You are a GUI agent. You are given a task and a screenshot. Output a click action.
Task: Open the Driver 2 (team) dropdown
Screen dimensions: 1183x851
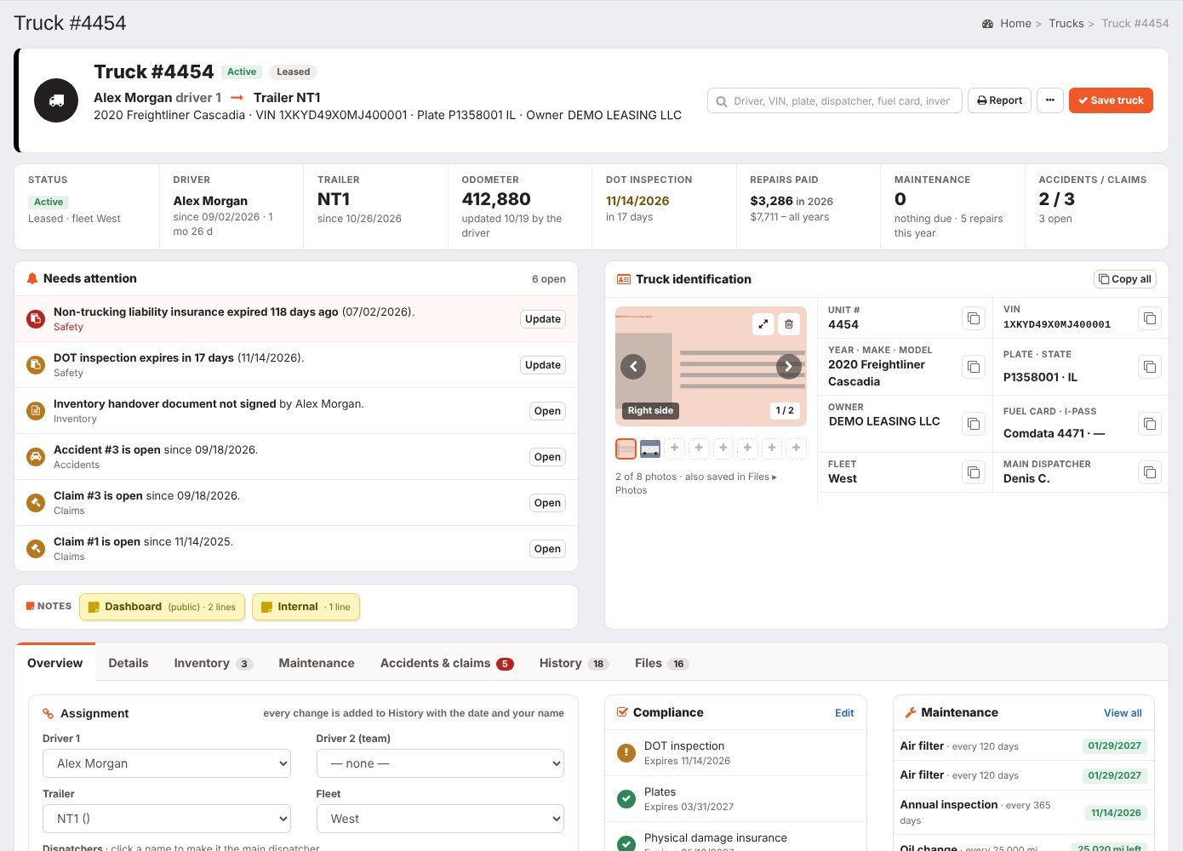pyautogui.click(x=440, y=763)
